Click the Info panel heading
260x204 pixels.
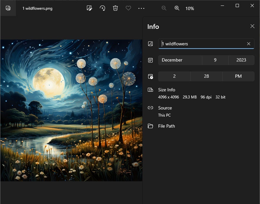point(153,27)
